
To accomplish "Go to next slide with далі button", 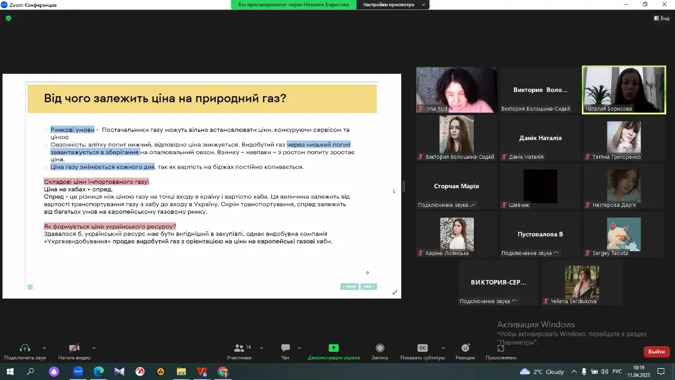I will click(x=369, y=287).
